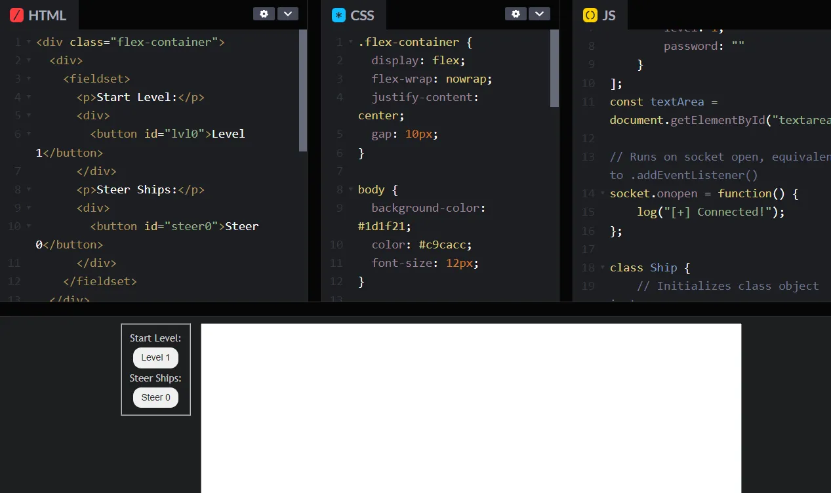
Task: Click the blue CSS panel icon
Action: [338, 14]
